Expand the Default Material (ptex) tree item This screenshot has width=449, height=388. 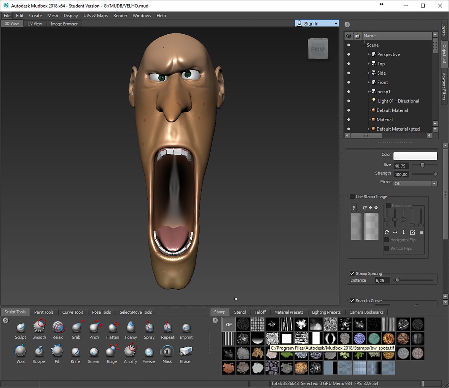(368, 129)
